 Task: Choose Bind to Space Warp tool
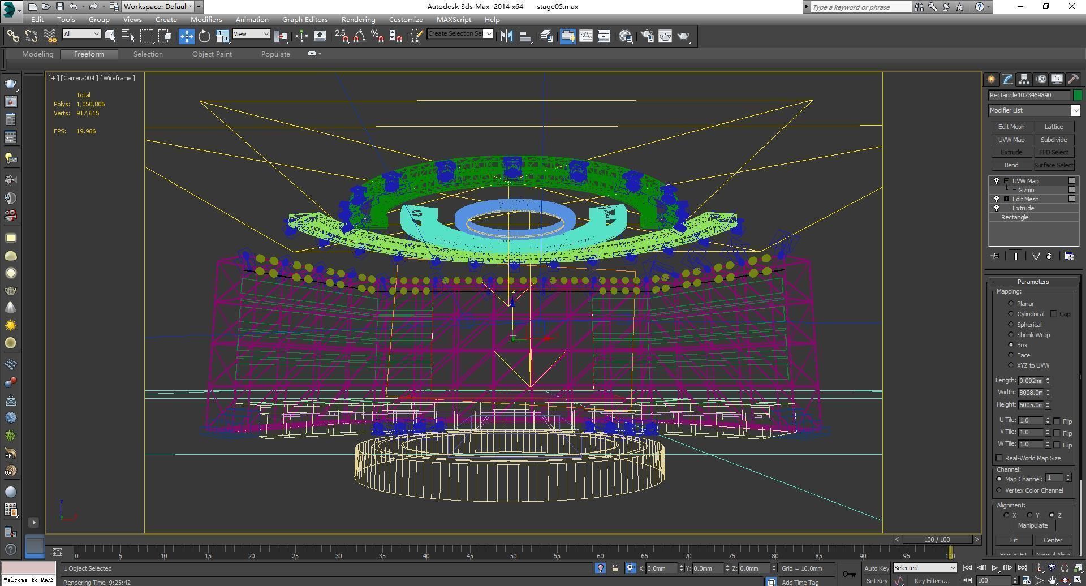50,36
